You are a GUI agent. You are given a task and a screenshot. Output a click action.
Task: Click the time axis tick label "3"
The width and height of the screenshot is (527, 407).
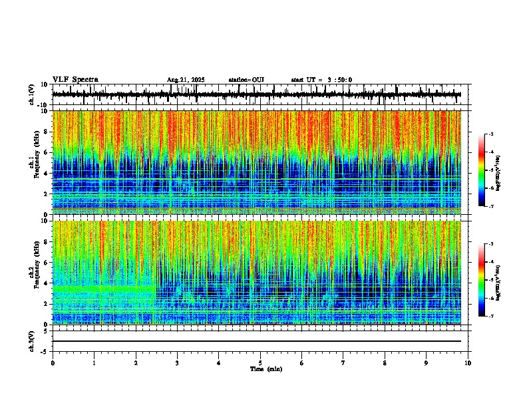tap(177, 362)
